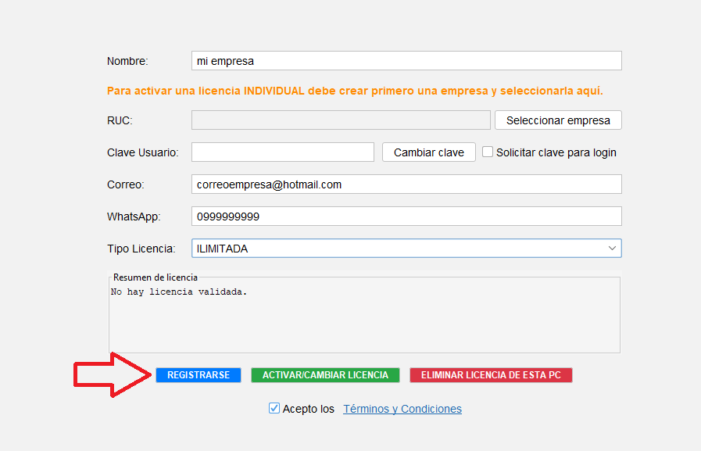The height and width of the screenshot is (451, 701).
Task: Open the Seleccionar empresa picker
Action: click(x=558, y=120)
